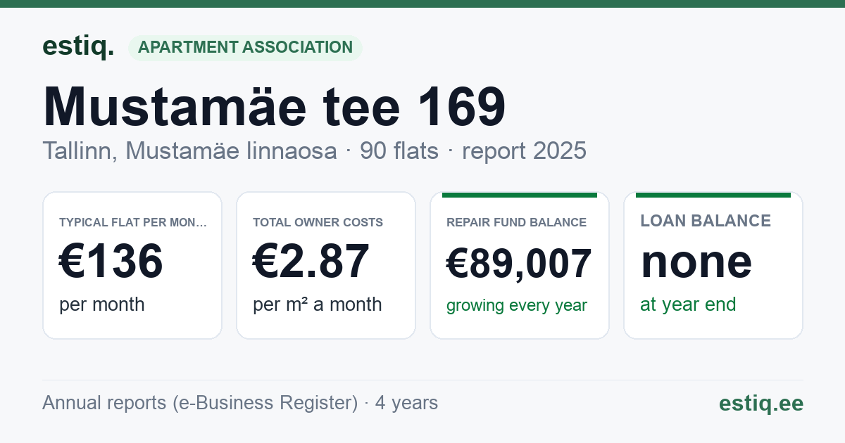
Task: Click 'per m² a month' text
Action: pyautogui.click(x=318, y=304)
